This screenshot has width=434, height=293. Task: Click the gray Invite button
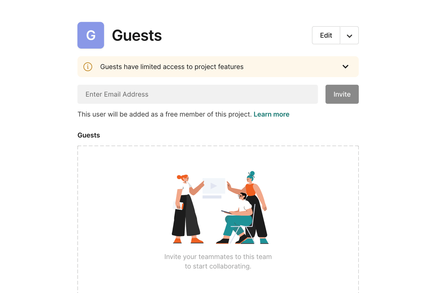pos(342,94)
